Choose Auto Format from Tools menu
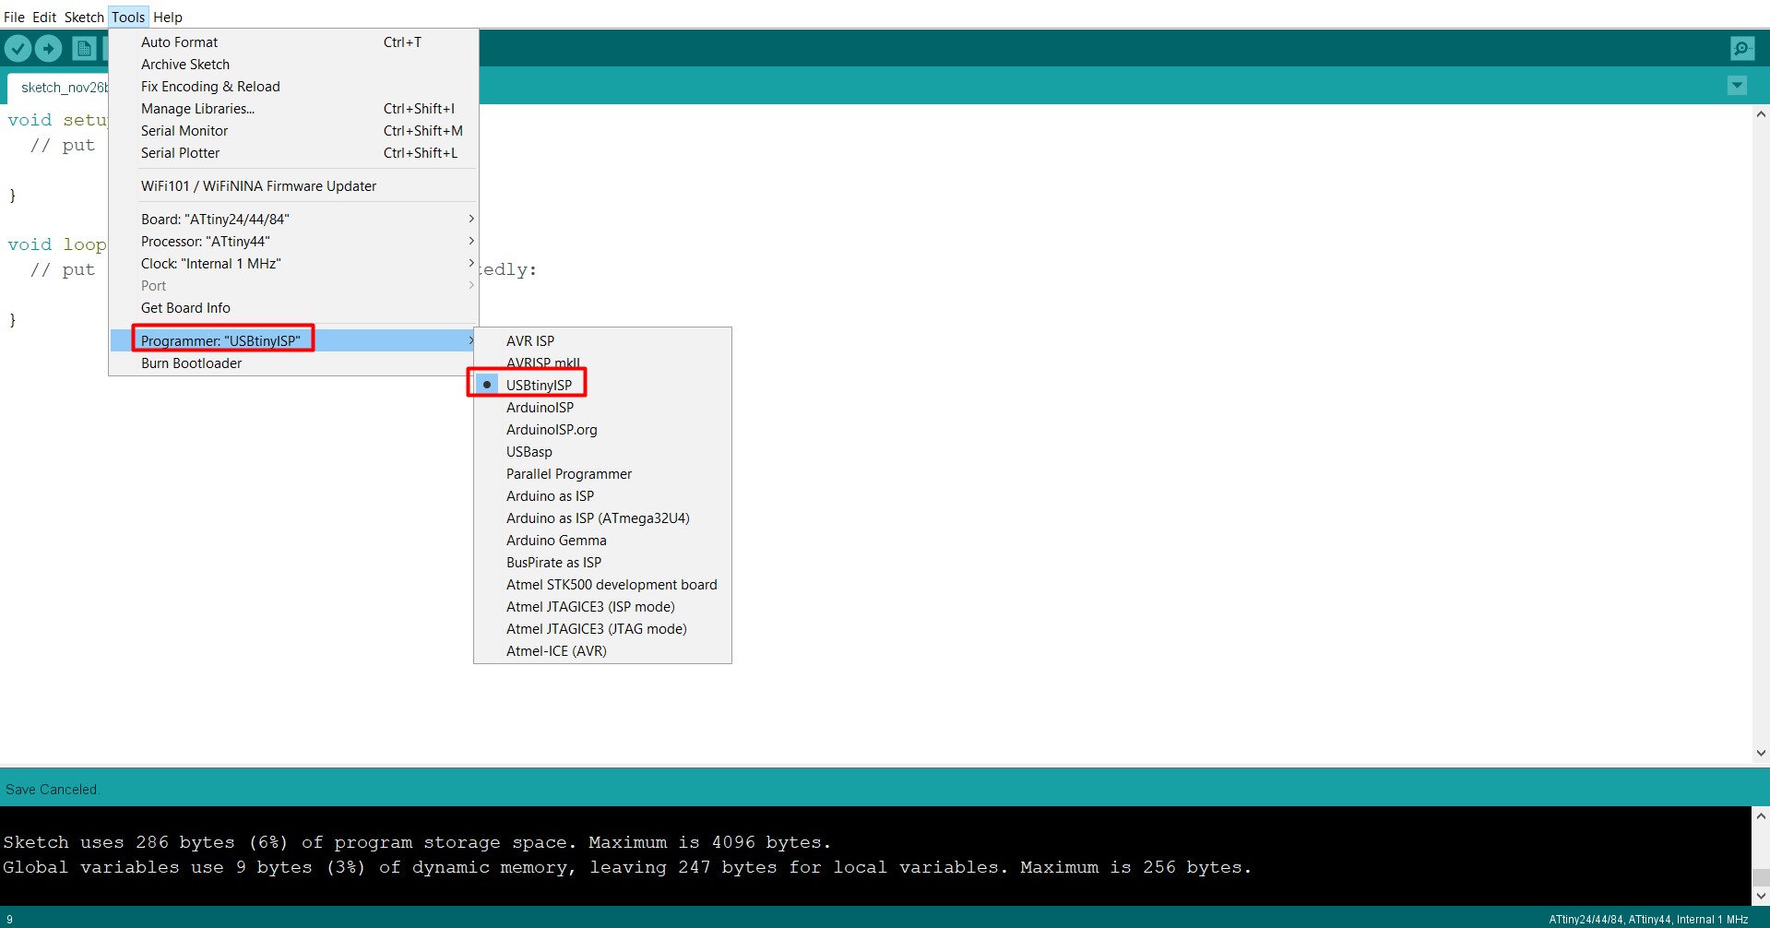 [x=294, y=42]
